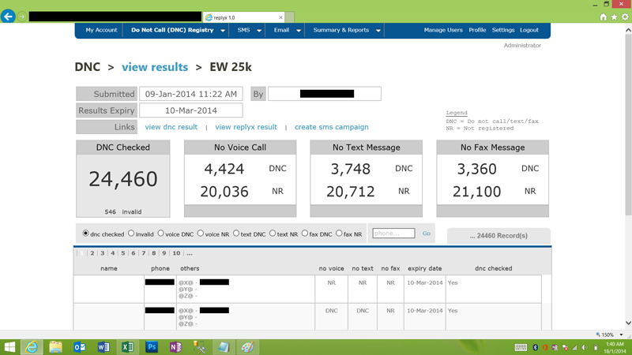Click the vertical scrollbar down arrow

(x=628, y=323)
